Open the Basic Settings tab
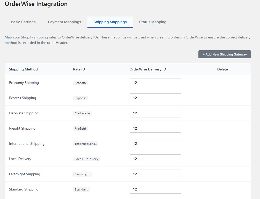The image size is (260, 199). (23, 22)
